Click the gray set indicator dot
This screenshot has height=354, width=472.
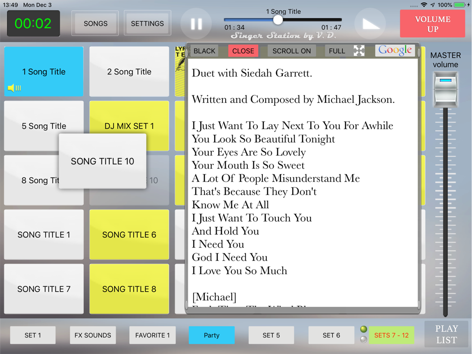(x=363, y=339)
